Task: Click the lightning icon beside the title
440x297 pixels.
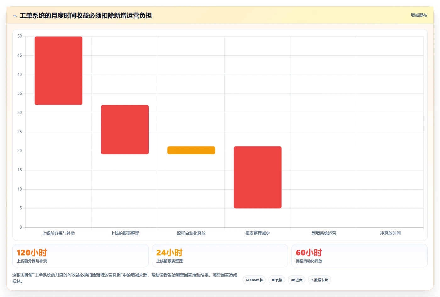Action: pyautogui.click(x=15, y=16)
